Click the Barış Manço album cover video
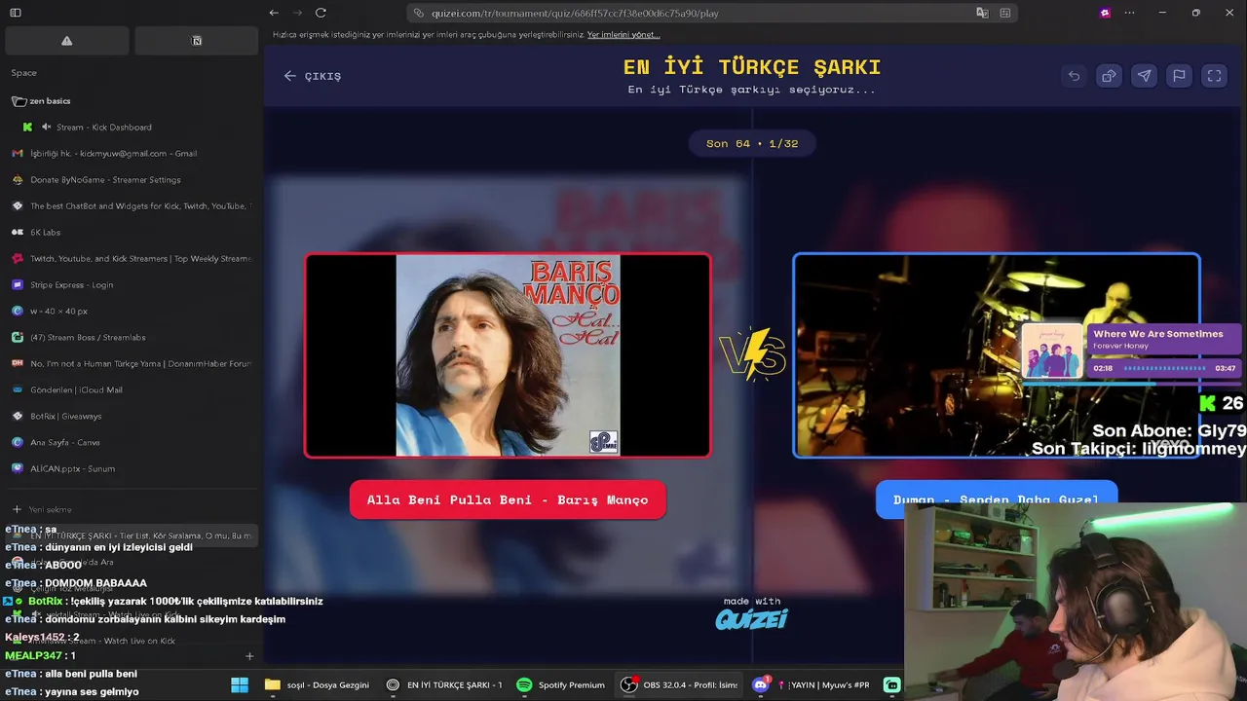1247x701 pixels. [x=508, y=355]
